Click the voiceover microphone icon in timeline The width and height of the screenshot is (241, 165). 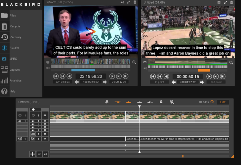point(107,102)
